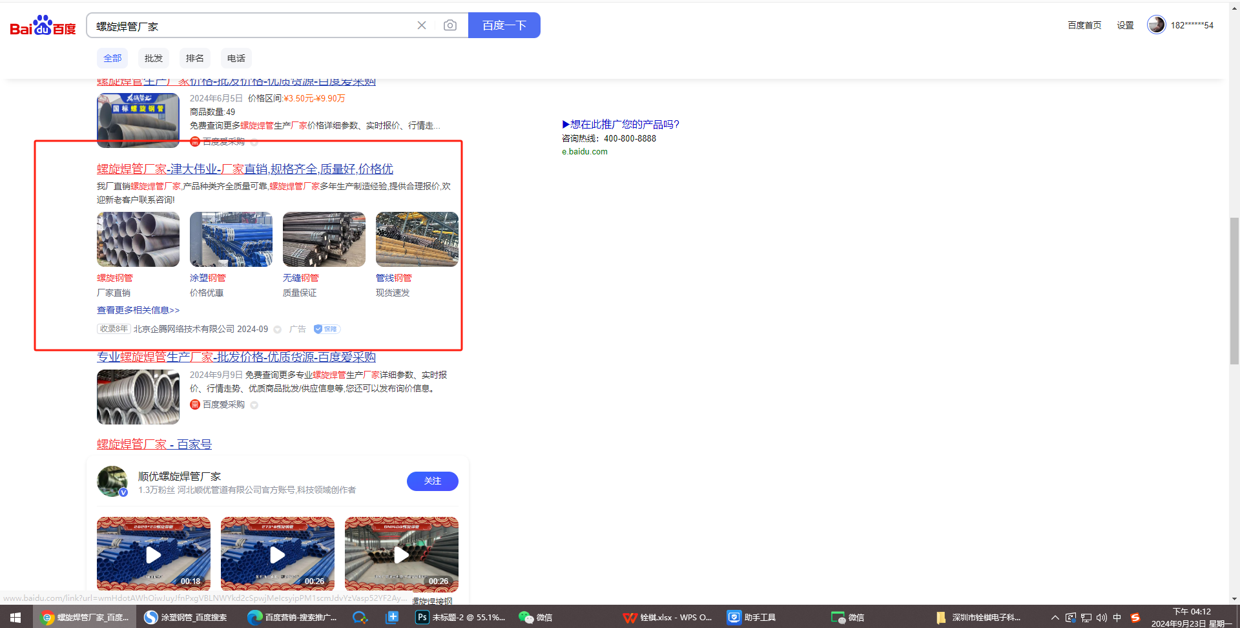1240x628 pixels.
Task: Show hidden system tray icons
Action: tap(1055, 617)
